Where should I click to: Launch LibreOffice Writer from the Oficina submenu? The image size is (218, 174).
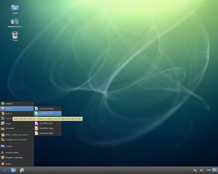coord(48,109)
